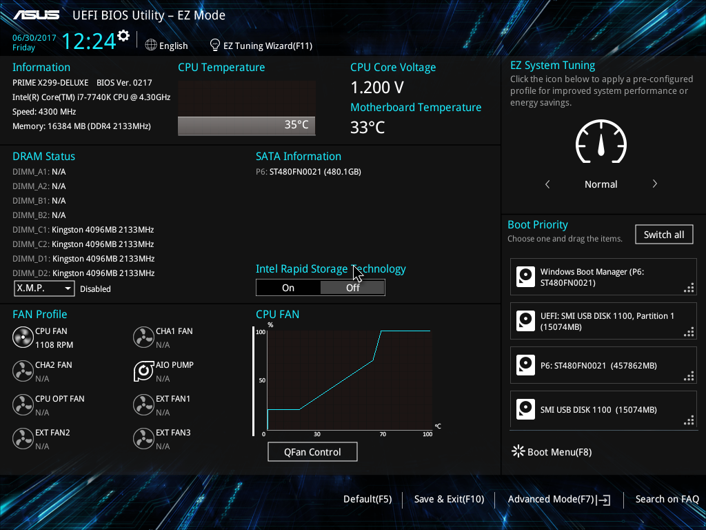Click the Windows Boot Manager disk icon
This screenshot has width=706, height=530.
(x=525, y=277)
